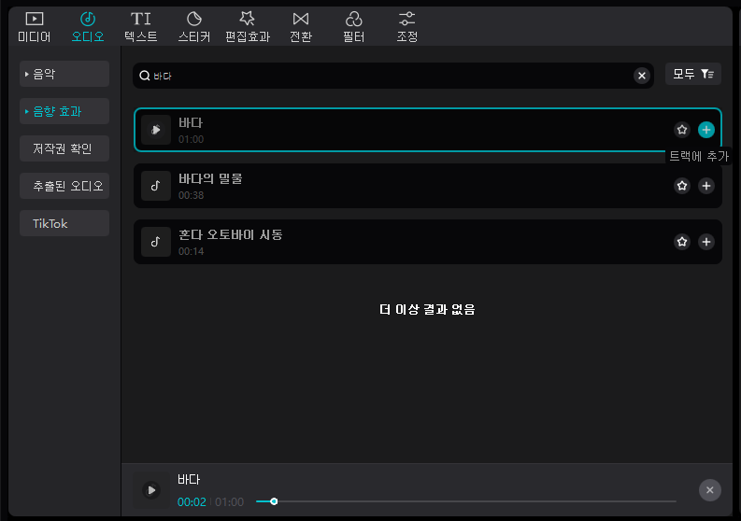Open the 편집효과 tab
This screenshot has height=521, width=741.
pyautogui.click(x=248, y=27)
